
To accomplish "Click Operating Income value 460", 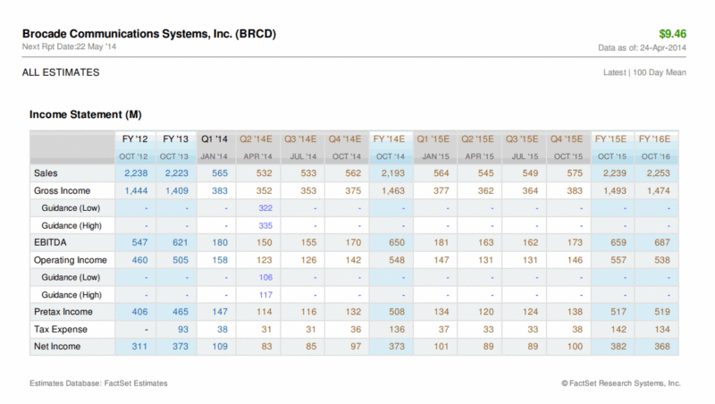I will (x=139, y=260).
